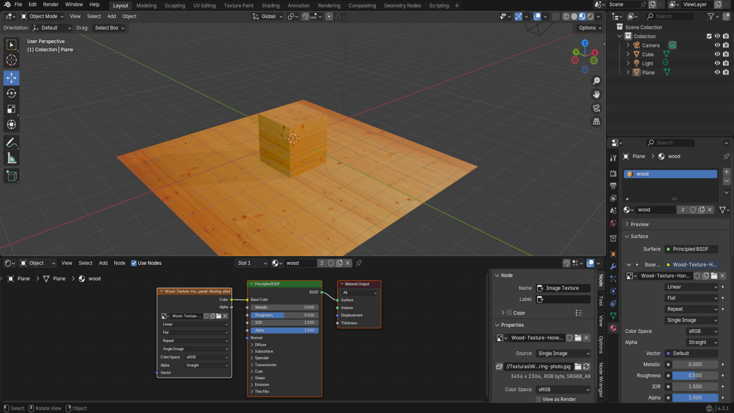The image size is (734, 413).
Task: Open the Object Mode dropdown
Action: (x=42, y=16)
